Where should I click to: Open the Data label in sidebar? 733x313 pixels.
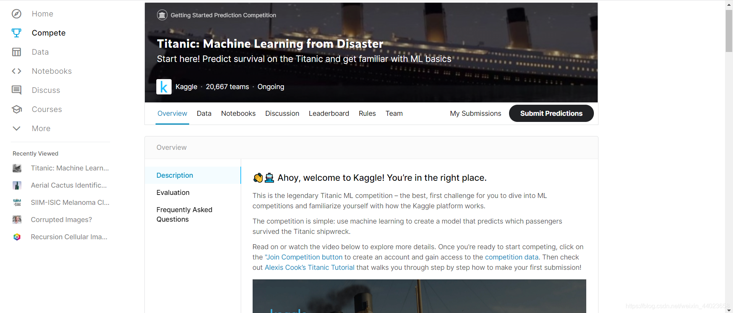pyautogui.click(x=40, y=52)
